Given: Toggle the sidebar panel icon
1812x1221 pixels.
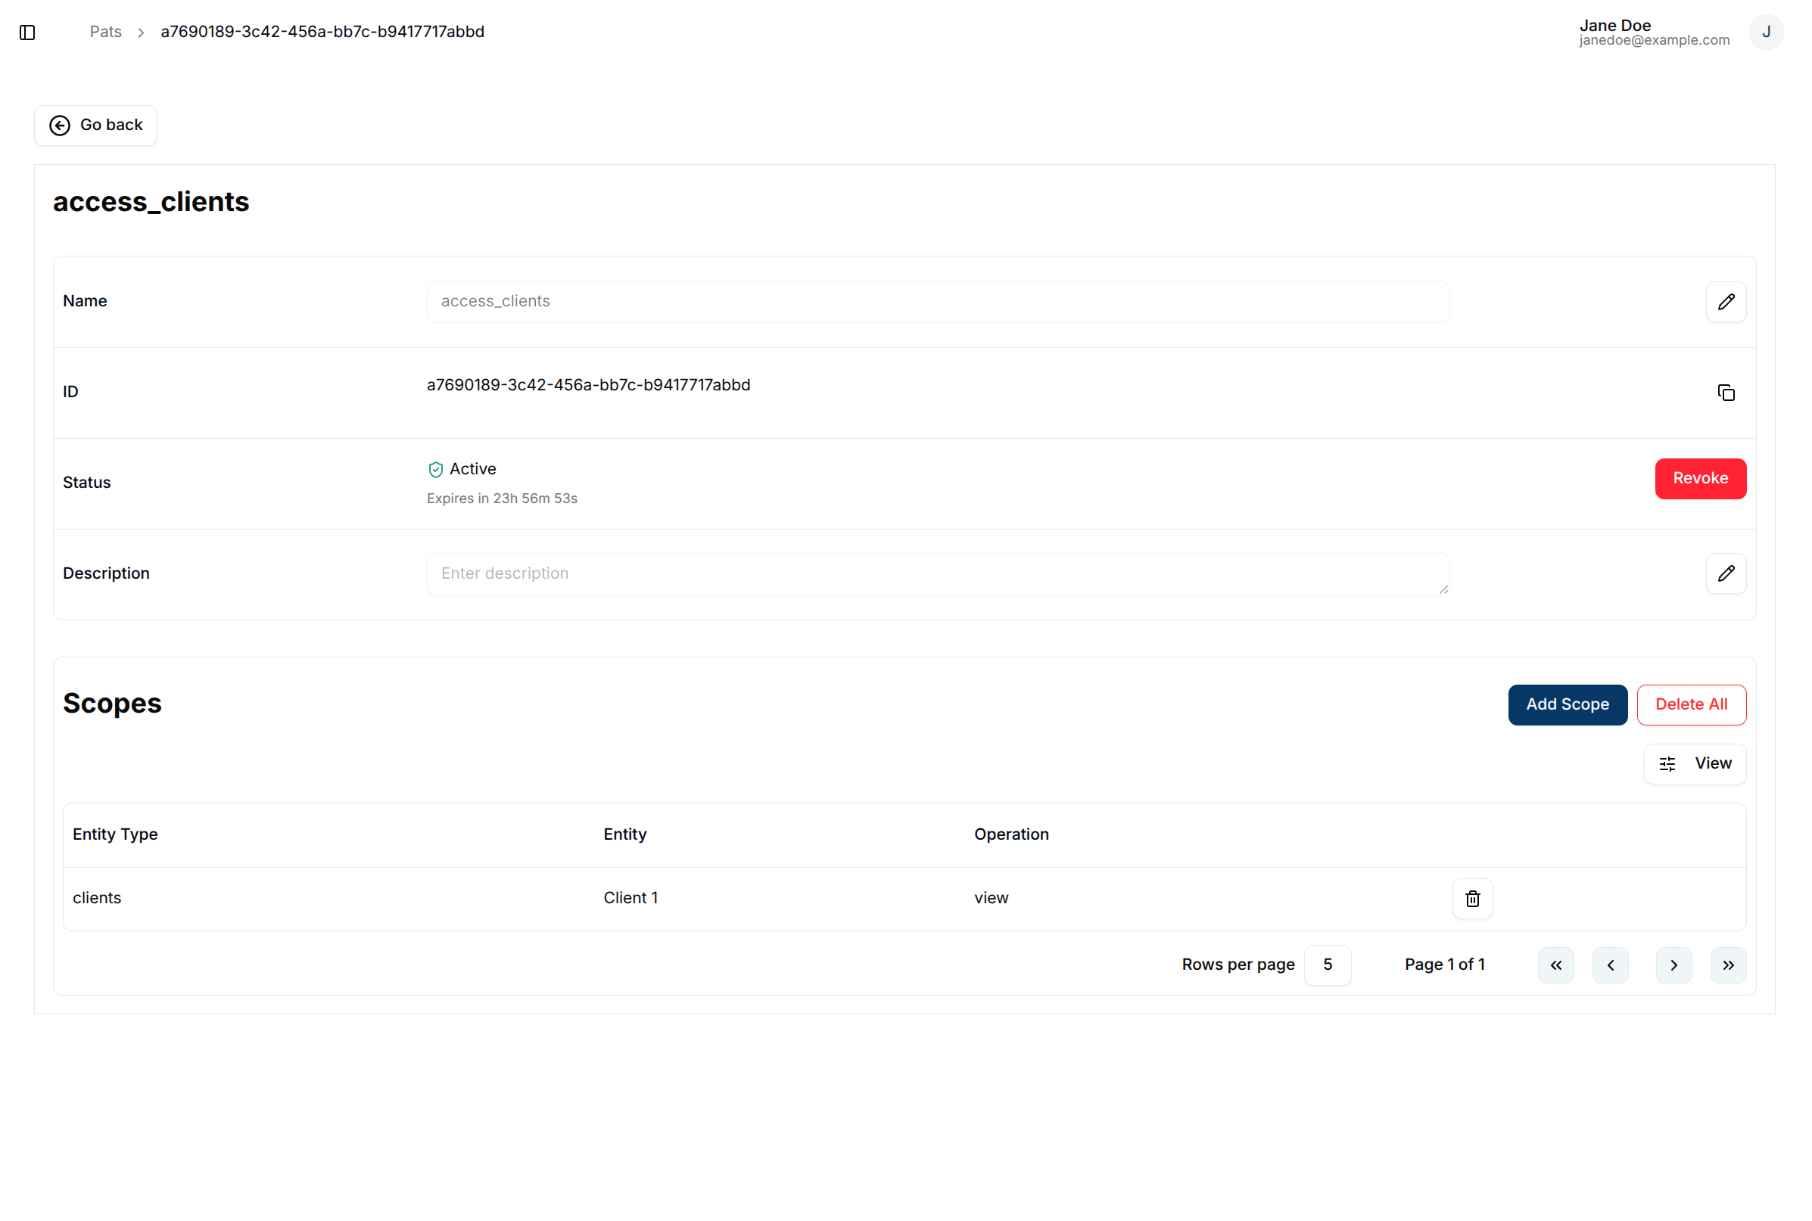Looking at the screenshot, I should tap(27, 32).
